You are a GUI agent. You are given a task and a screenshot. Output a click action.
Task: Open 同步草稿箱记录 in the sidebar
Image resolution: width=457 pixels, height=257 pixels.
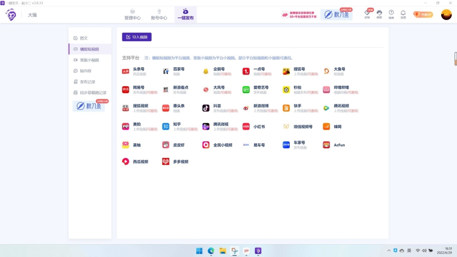pyautogui.click(x=90, y=93)
